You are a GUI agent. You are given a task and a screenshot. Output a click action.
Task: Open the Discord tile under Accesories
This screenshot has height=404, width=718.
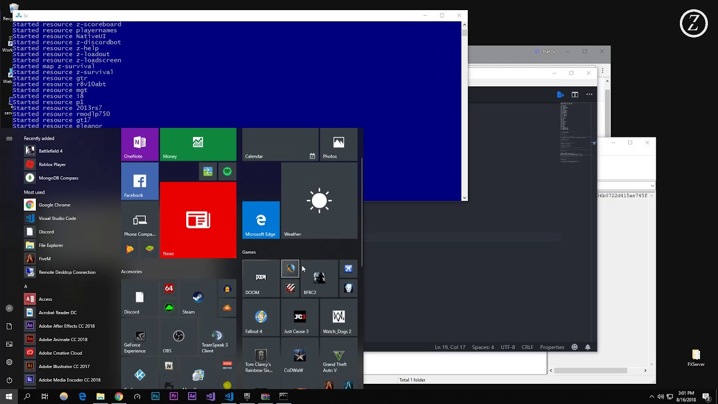pyautogui.click(x=140, y=298)
